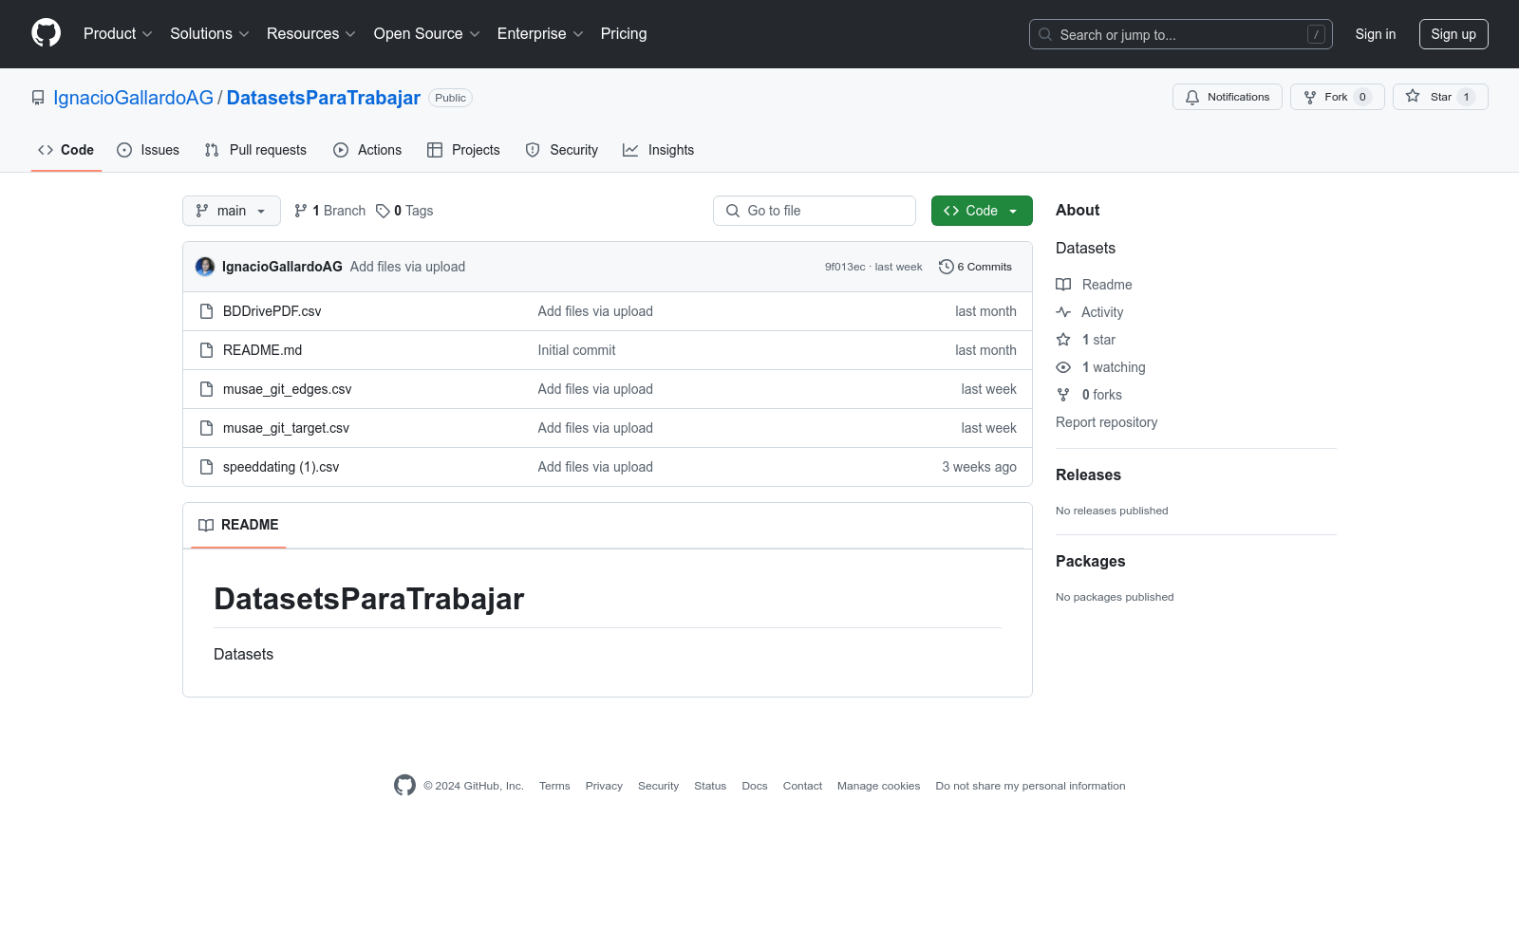Open the Releases heading link

point(1088,475)
